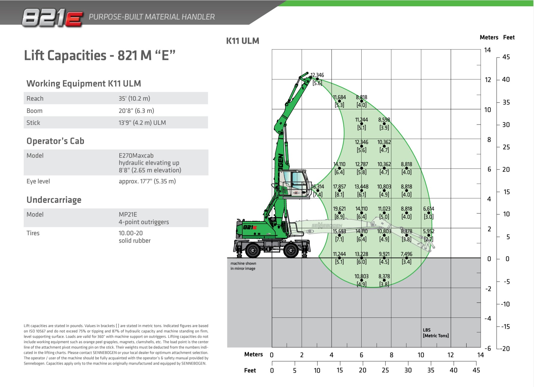Click the 10,803 [4.9] point below ground
This screenshot has width=534, height=387.
click(362, 280)
